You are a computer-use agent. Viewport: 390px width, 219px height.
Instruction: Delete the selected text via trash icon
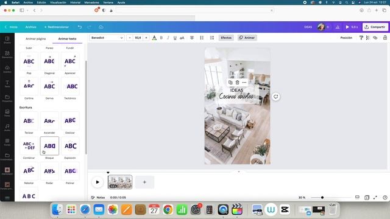237,83
